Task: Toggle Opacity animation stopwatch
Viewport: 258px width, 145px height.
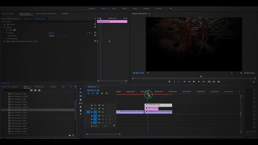Action: [x=6, y=33]
